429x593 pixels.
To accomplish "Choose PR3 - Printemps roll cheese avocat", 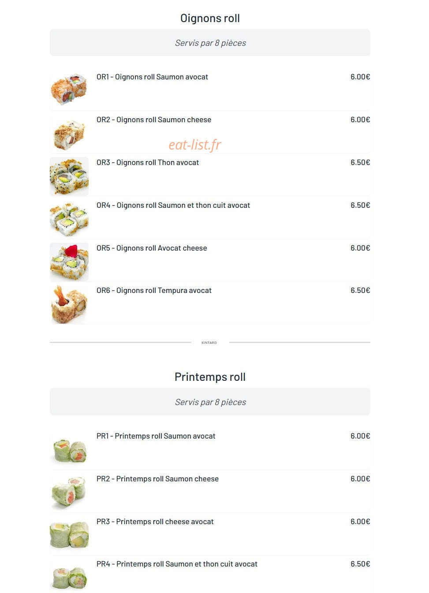I will [x=155, y=522].
